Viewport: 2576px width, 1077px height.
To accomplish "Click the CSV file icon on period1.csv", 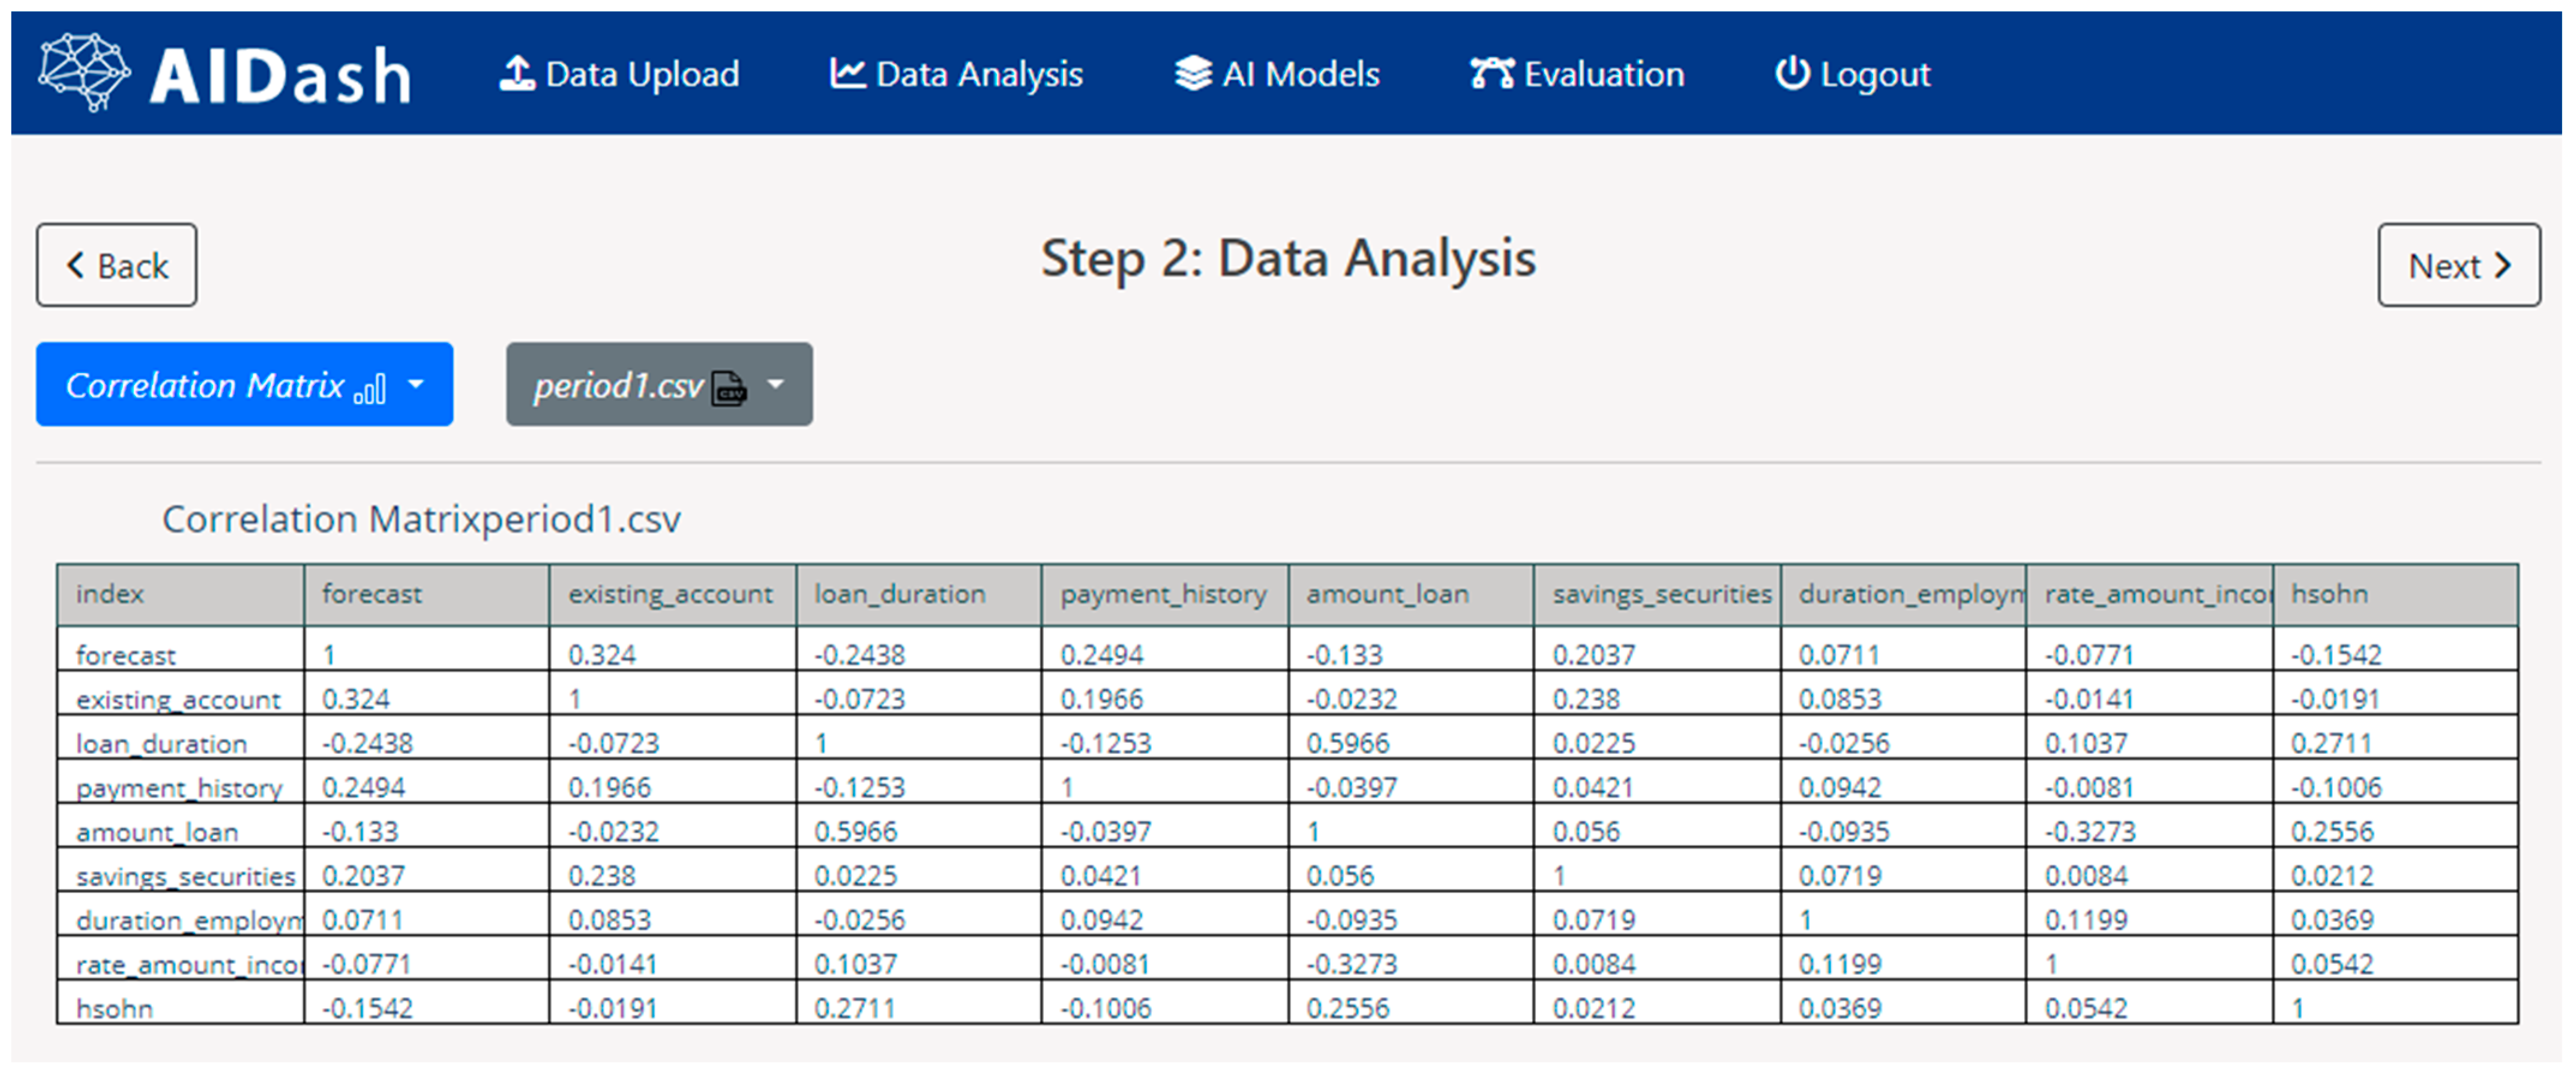I will pyautogui.click(x=729, y=387).
